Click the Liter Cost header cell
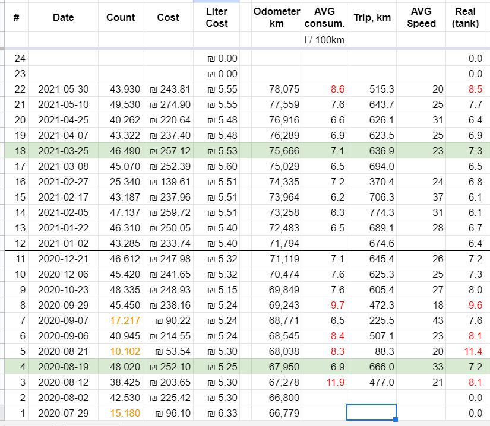Viewport: 490px width, 426px height. (217, 17)
